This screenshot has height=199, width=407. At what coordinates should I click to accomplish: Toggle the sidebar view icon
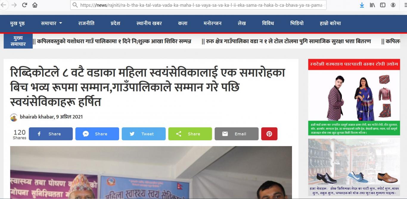point(383,5)
